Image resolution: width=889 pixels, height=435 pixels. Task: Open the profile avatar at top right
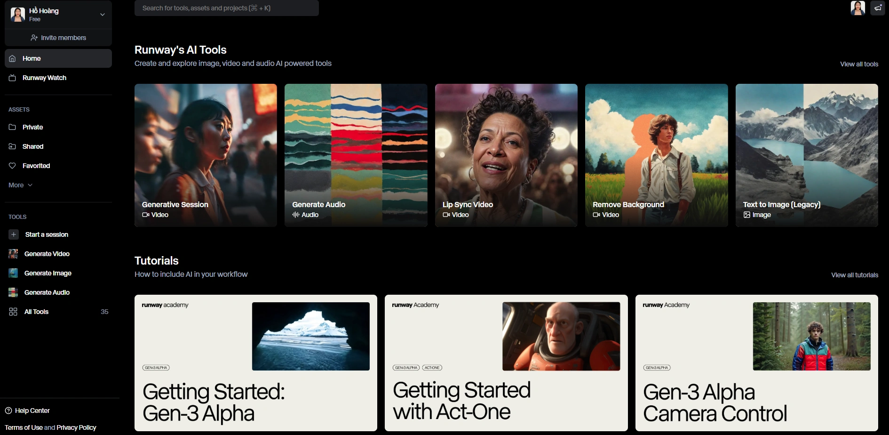point(858,8)
